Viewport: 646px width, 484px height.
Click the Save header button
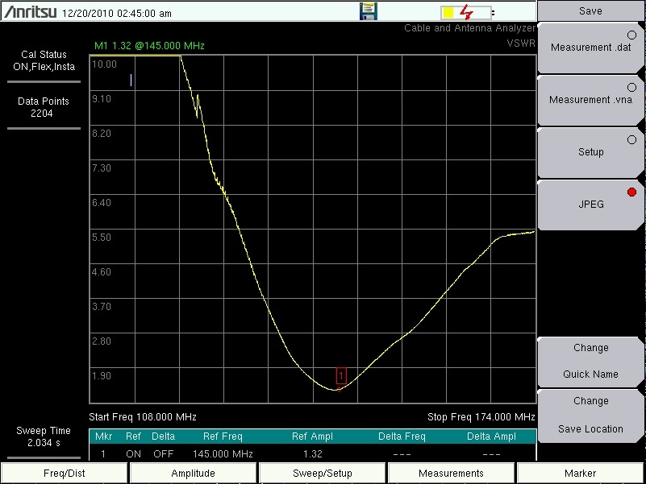(590, 11)
